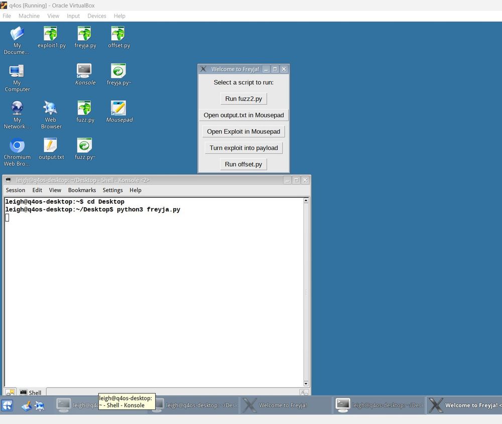Image resolution: width=502 pixels, height=424 pixels.
Task: Click the web browser quick-launch icon in taskbar
Action: click(40, 405)
